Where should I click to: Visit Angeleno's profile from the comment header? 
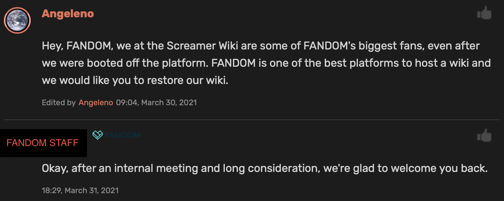[68, 14]
